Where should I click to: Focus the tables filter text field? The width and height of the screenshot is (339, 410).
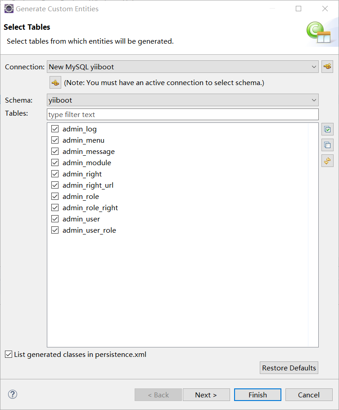(x=182, y=114)
